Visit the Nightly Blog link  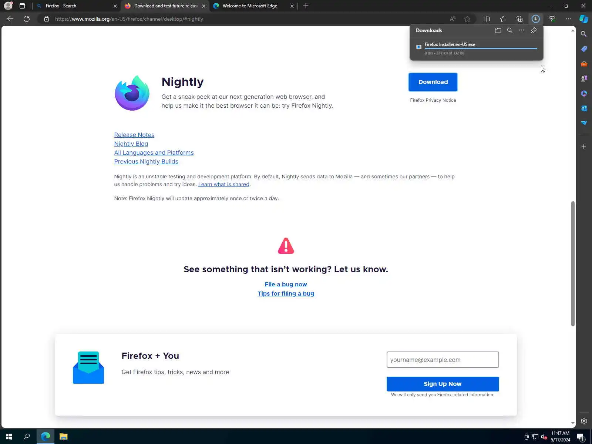(131, 144)
